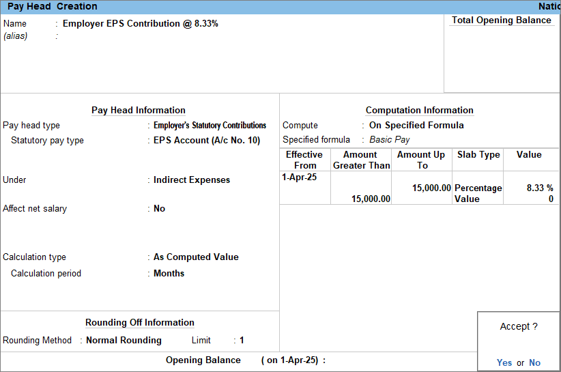Change Rounding Method Normal Rounding

[124, 341]
